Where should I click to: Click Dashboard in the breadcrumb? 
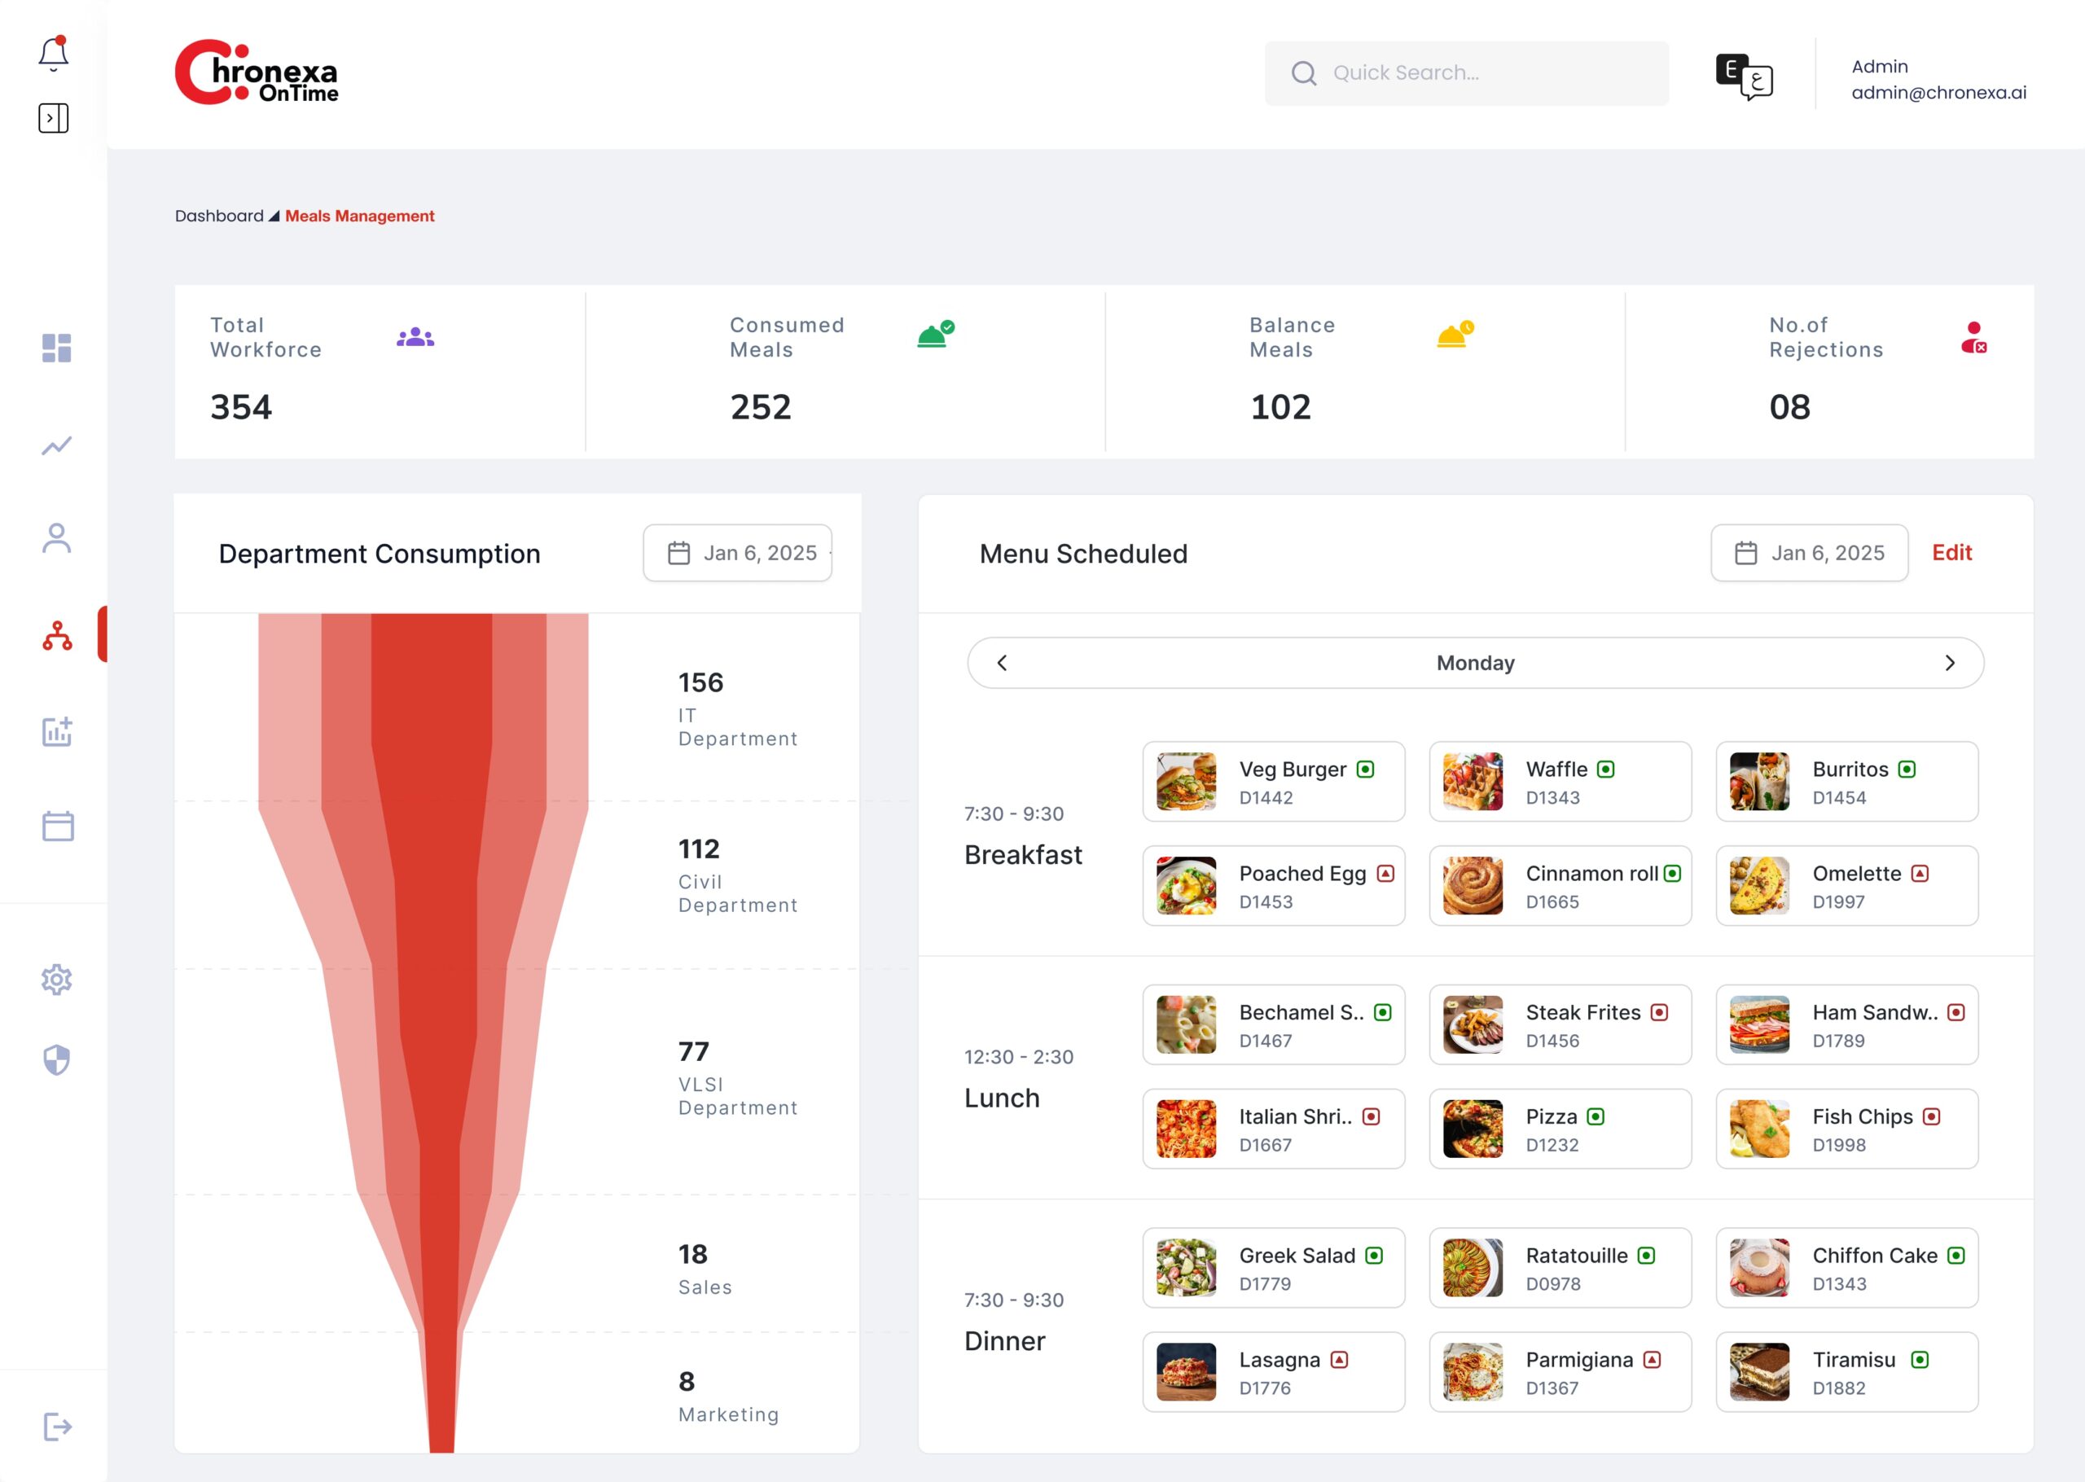tap(219, 217)
